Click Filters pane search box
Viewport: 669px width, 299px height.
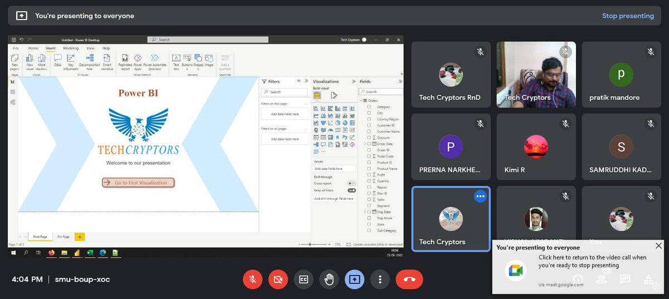click(284, 92)
